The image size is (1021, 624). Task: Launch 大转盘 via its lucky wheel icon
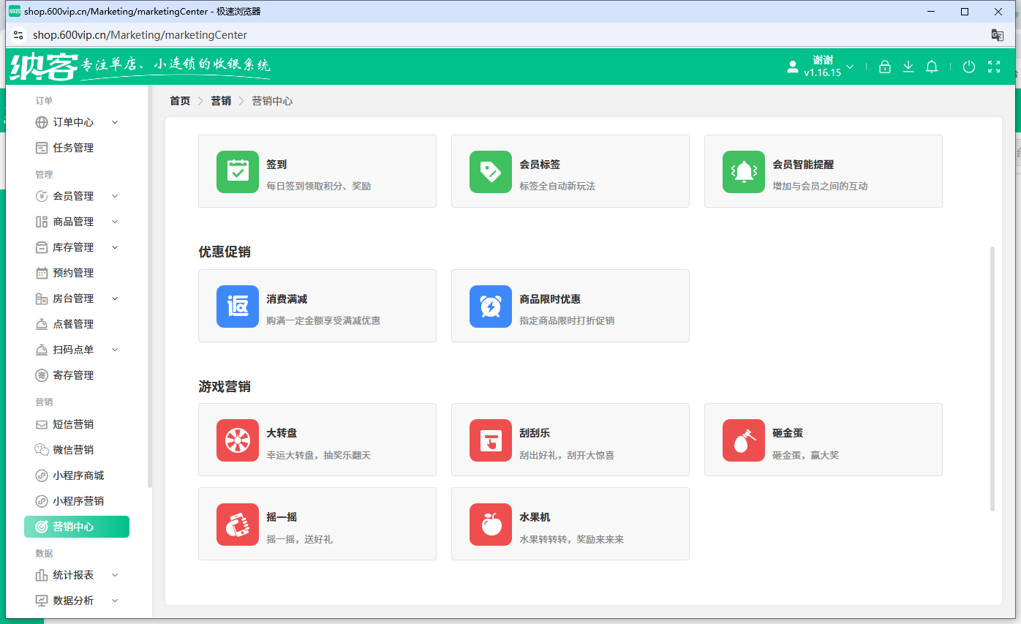coord(237,440)
